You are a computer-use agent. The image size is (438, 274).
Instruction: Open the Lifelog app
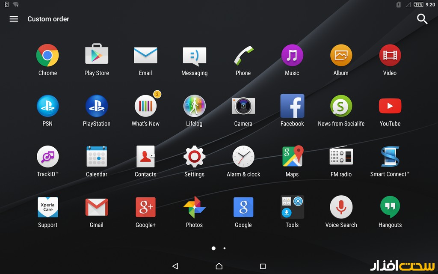pyautogui.click(x=195, y=106)
